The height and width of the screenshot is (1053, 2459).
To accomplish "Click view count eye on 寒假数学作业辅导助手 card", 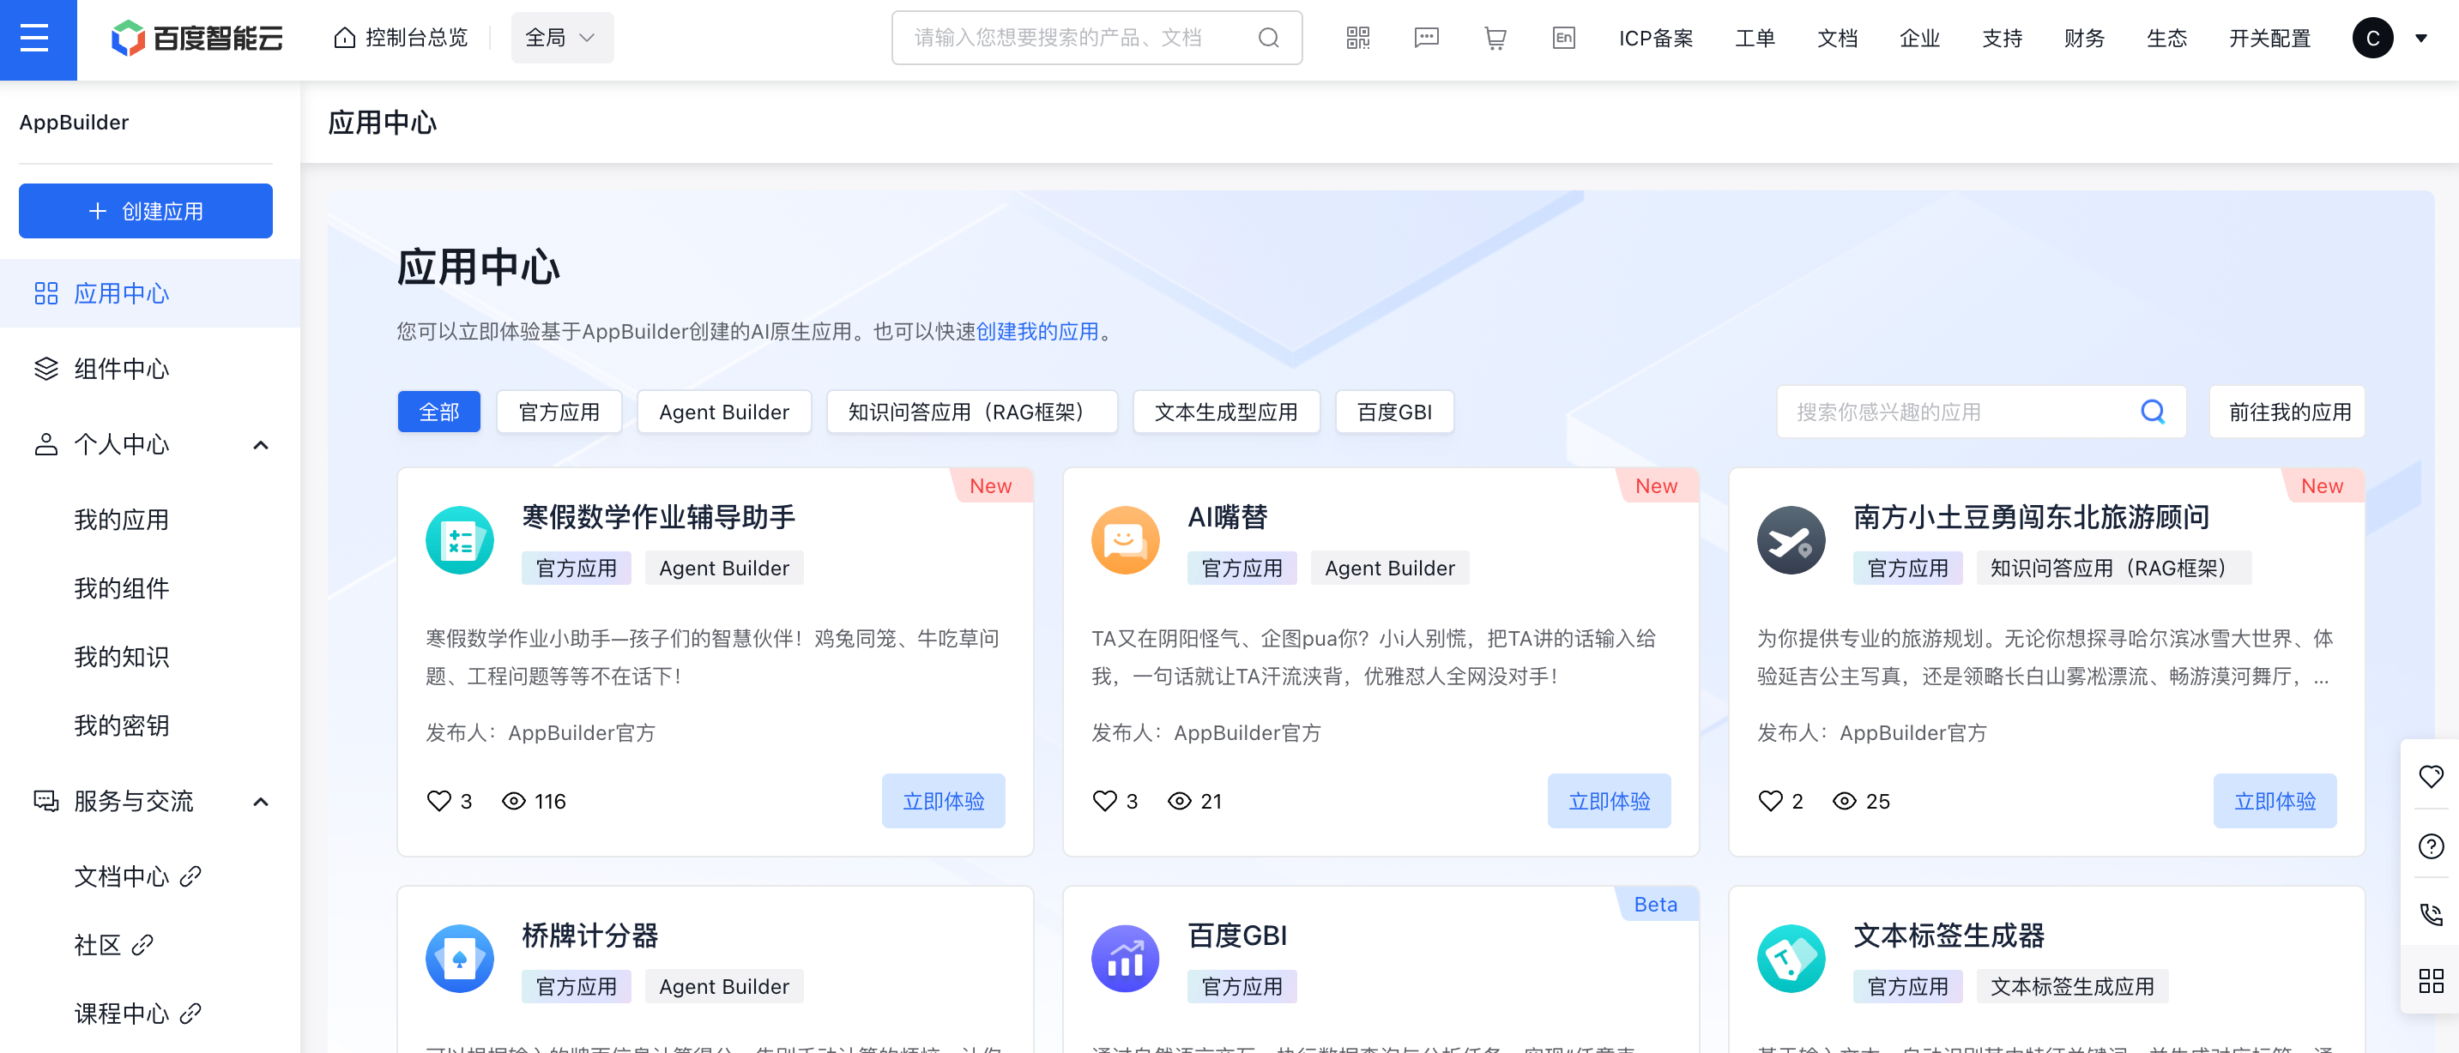I will click(x=514, y=801).
